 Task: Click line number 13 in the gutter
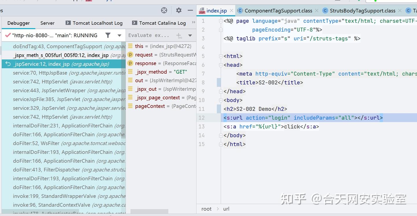pyautogui.click(x=202, y=126)
